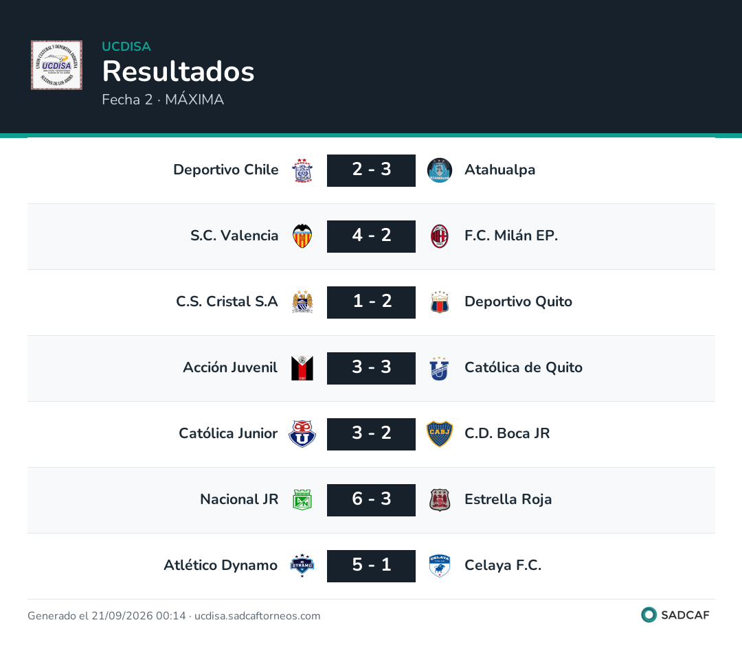
Task: Select the 5 - 1 score box
Action: coord(371,565)
